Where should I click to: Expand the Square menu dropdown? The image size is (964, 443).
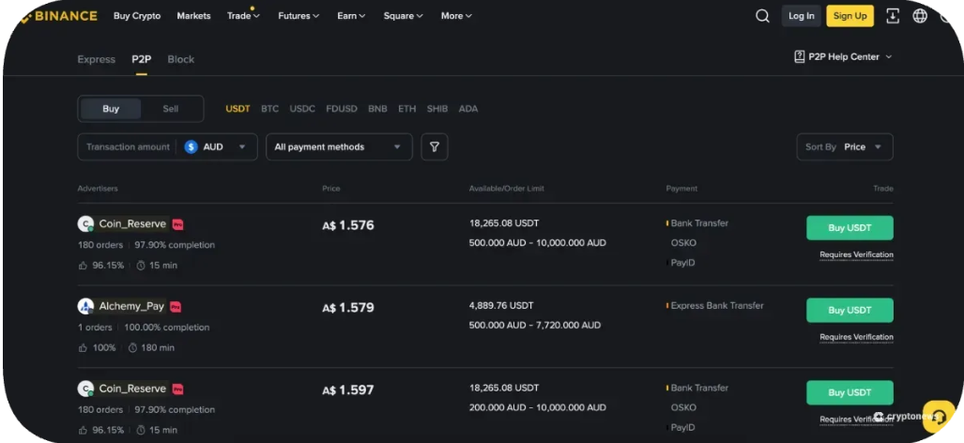(404, 16)
